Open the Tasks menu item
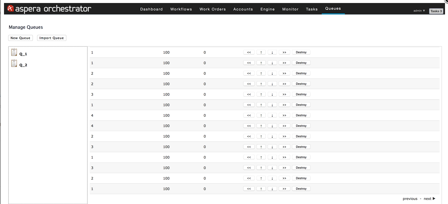This screenshot has width=448, height=204. click(x=312, y=9)
